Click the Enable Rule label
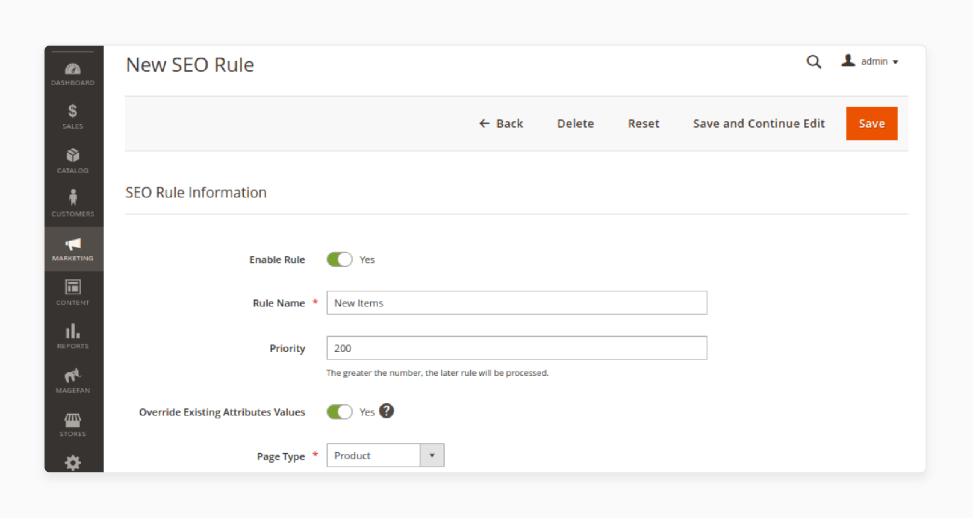The width and height of the screenshot is (973, 518). click(277, 259)
